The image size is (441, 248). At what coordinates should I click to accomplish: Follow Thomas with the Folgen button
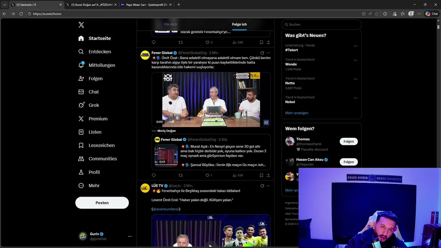349,142
